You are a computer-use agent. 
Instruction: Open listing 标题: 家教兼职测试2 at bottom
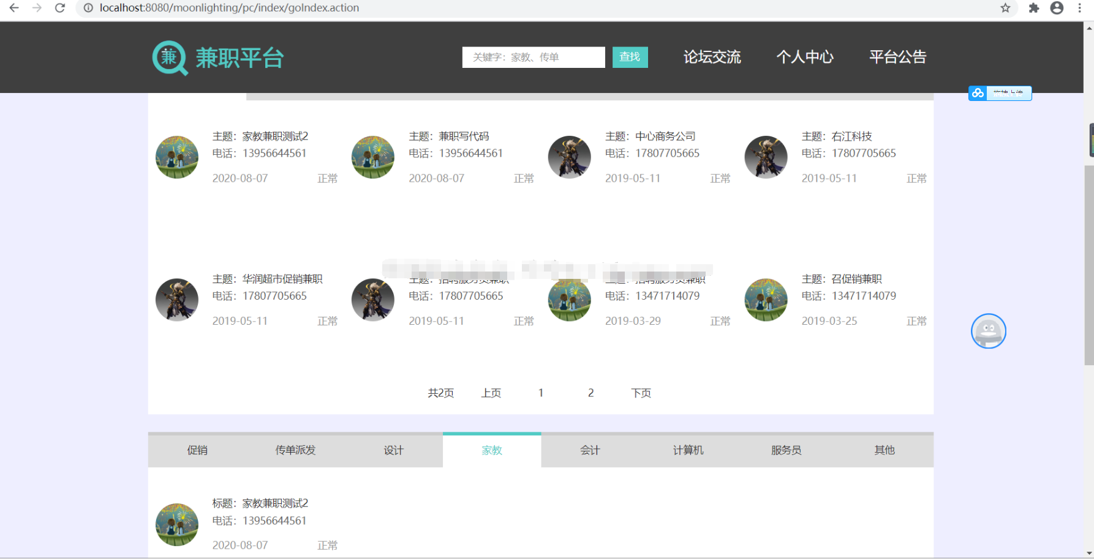[x=260, y=503]
